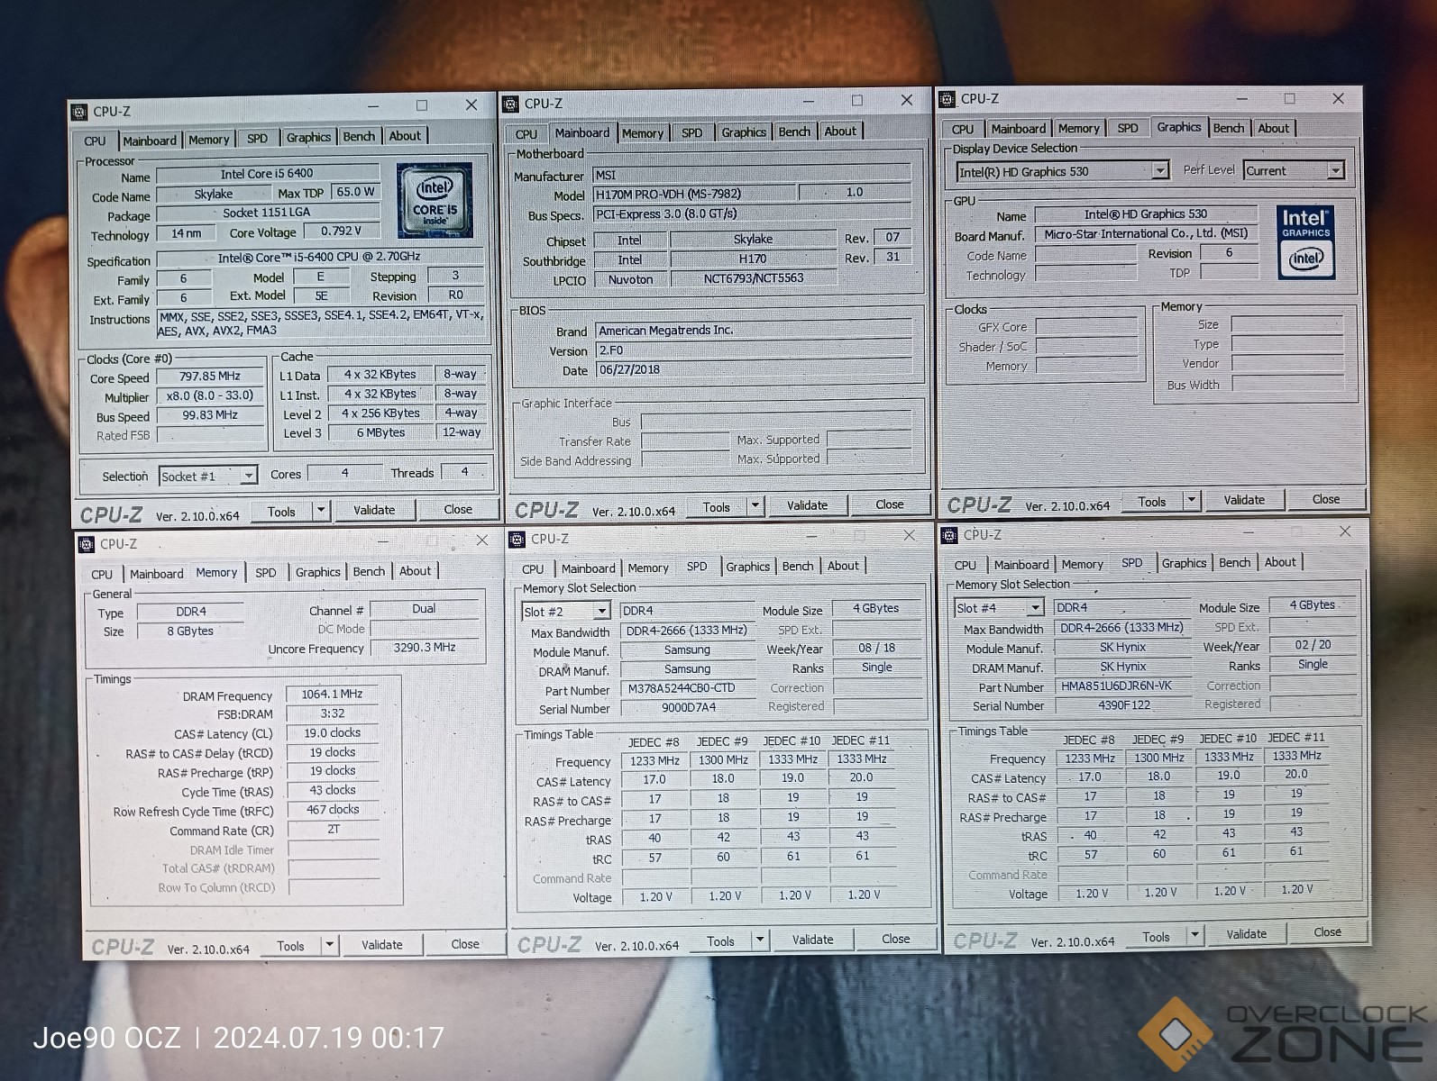This screenshot has width=1437, height=1081.
Task: Click the Channel # value Dual
Action: 424,609
